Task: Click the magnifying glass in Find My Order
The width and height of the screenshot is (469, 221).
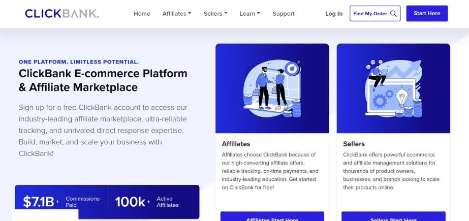Action: tap(393, 14)
